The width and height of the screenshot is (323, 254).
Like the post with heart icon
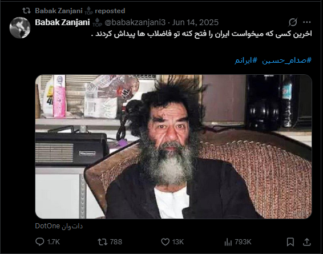click(165, 242)
